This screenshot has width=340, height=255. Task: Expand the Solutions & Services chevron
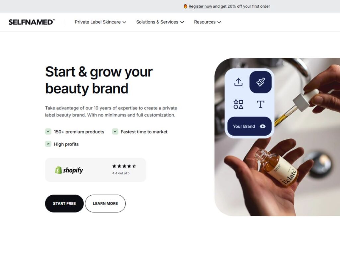pyautogui.click(x=182, y=22)
